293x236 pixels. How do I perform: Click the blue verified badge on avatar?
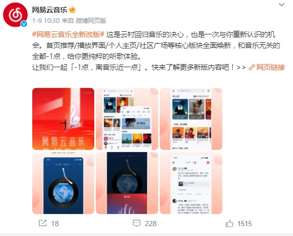pos(24,24)
